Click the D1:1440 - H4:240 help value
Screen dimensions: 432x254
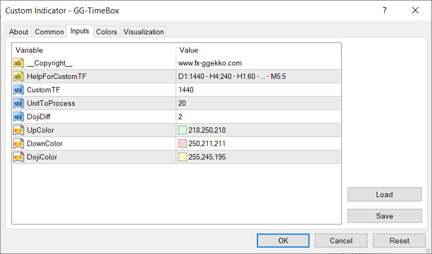click(x=232, y=76)
